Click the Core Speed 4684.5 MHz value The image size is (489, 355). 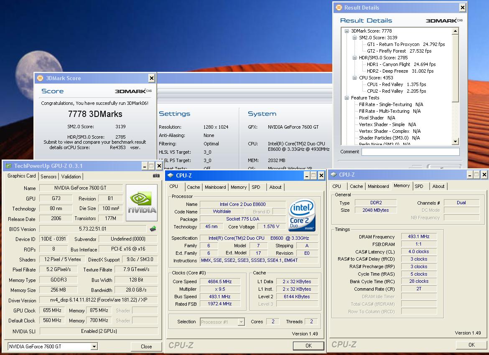tap(220, 281)
